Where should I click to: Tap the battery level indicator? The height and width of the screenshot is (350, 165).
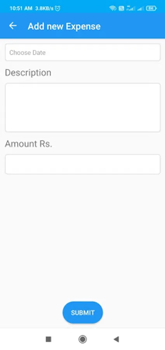[x=151, y=9]
